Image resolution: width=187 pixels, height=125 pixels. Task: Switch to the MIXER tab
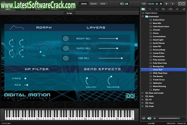(x=93, y=4)
